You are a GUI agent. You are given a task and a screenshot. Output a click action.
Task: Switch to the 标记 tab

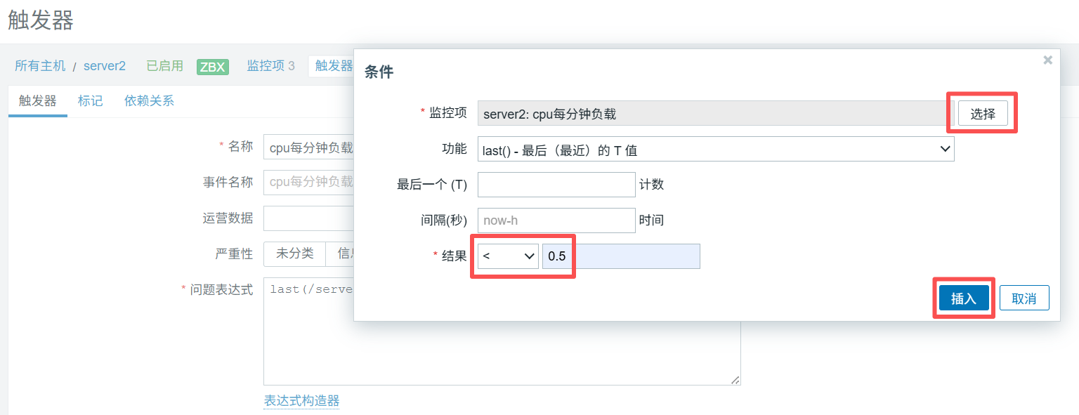point(90,100)
